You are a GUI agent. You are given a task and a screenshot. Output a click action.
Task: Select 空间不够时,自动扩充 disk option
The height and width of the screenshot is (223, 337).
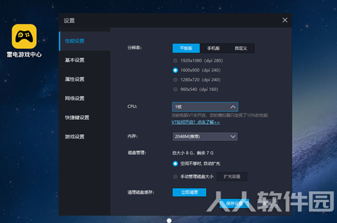coord(175,164)
